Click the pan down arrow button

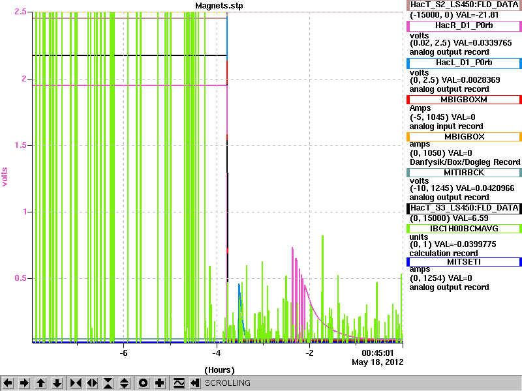[x=57, y=383]
